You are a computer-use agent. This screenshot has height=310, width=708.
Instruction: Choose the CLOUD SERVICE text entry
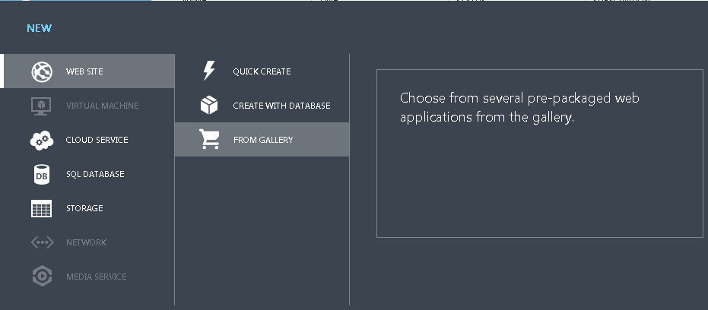coord(97,140)
